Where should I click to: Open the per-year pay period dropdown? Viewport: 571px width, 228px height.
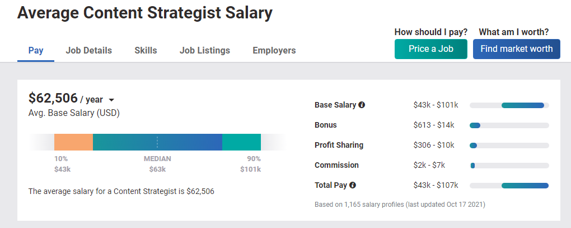(x=111, y=100)
